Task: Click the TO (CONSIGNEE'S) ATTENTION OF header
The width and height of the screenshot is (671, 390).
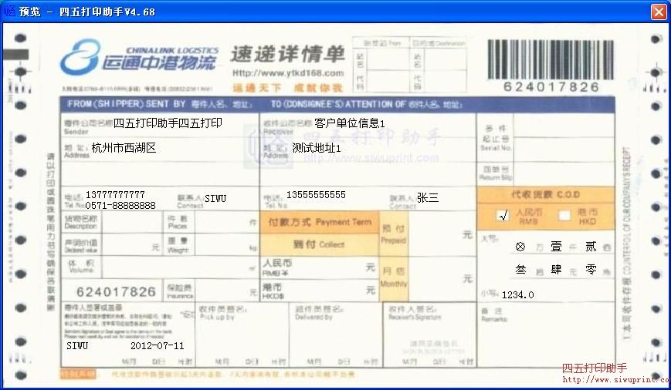Action: pyautogui.click(x=366, y=104)
